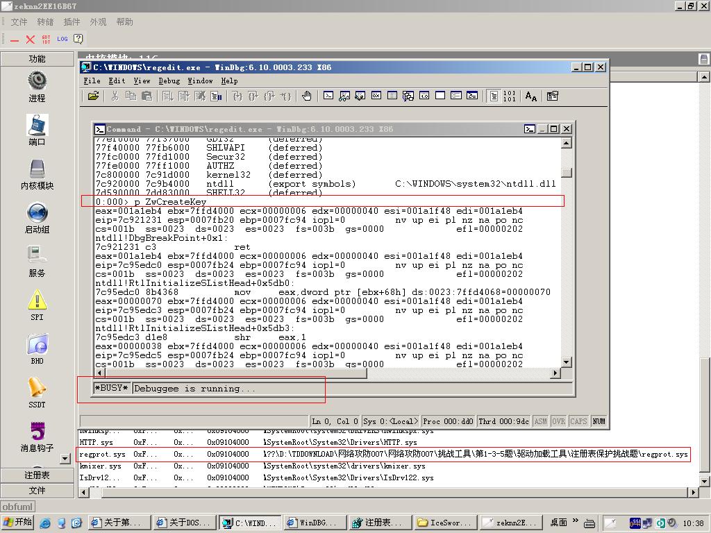Open WinDbg File menu

(x=92, y=81)
